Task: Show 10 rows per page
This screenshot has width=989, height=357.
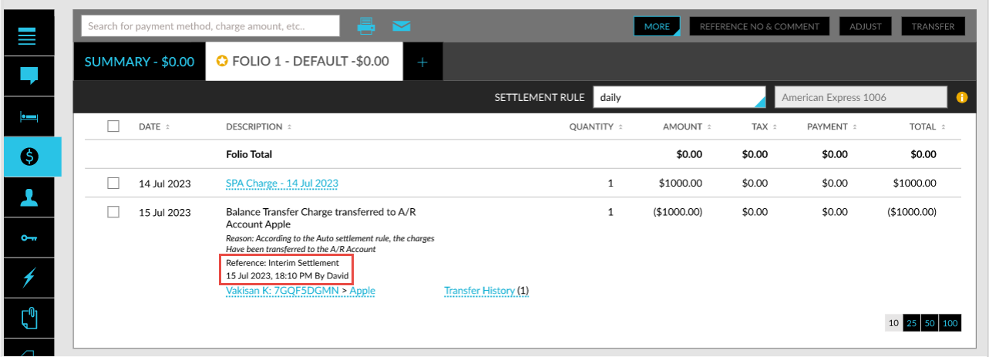Action: 893,323
